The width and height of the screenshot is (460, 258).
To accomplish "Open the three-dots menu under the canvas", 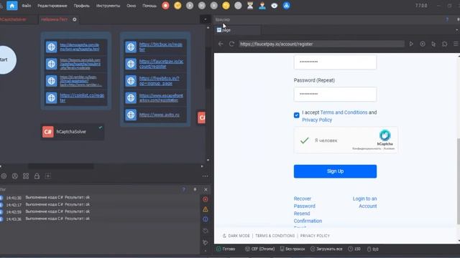I will click(x=205, y=176).
